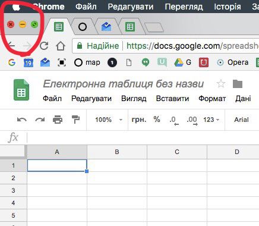Select column B header
Screen dimensions: 259x226
[117, 152]
